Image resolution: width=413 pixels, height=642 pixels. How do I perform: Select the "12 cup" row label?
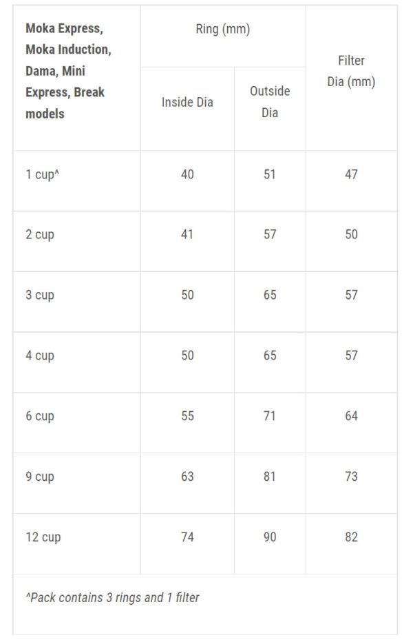pyautogui.click(x=43, y=537)
